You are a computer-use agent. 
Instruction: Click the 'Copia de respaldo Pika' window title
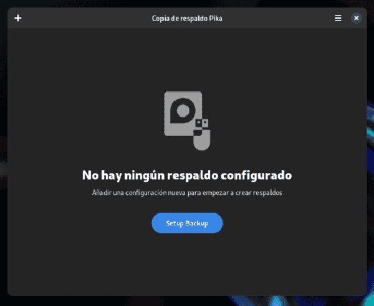click(x=187, y=18)
